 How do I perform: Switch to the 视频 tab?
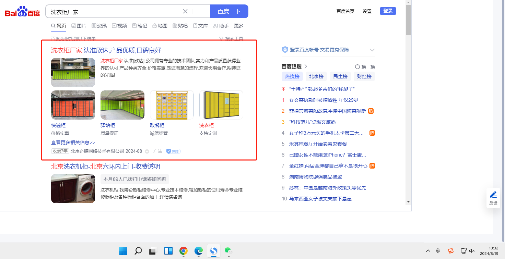[119, 26]
